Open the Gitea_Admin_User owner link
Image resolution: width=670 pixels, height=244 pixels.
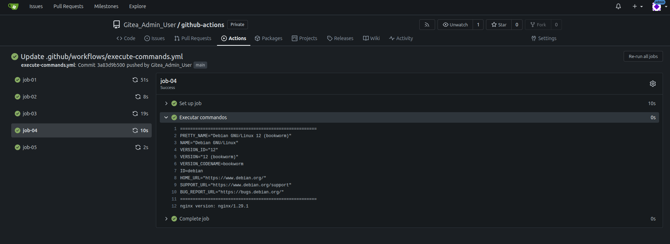[150, 25]
